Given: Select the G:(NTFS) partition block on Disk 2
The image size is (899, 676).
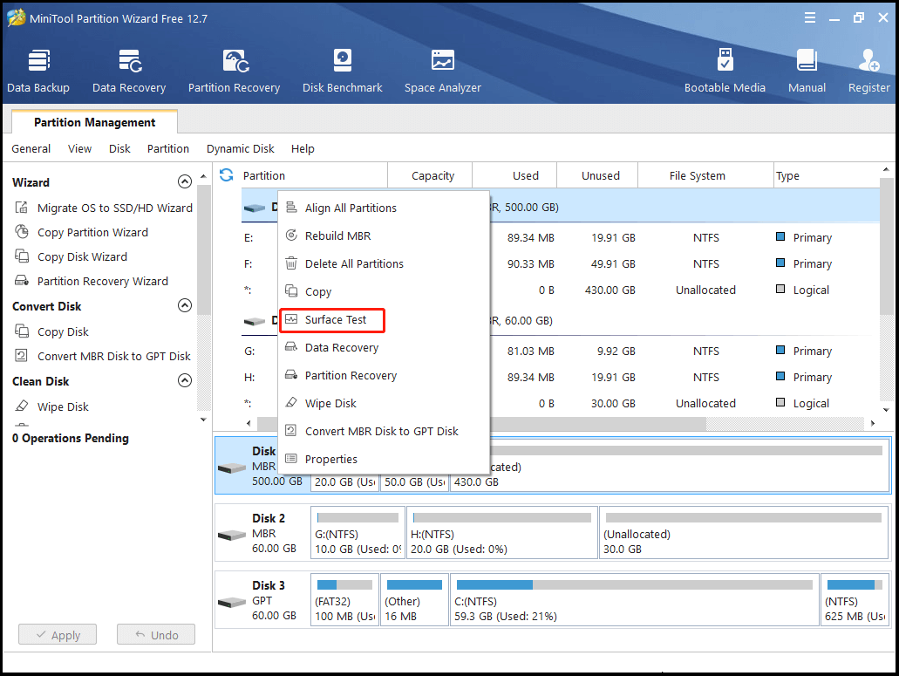Looking at the screenshot, I should coord(358,532).
